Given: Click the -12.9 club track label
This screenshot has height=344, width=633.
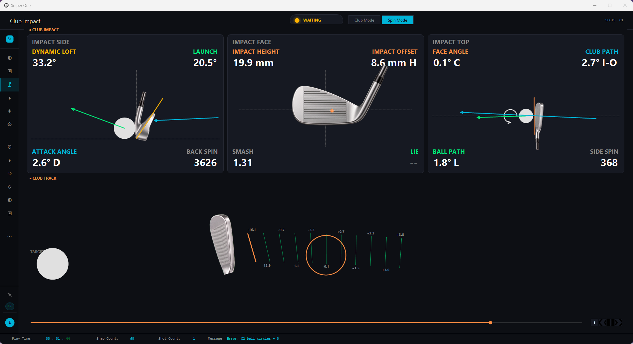Looking at the screenshot, I should point(266,266).
